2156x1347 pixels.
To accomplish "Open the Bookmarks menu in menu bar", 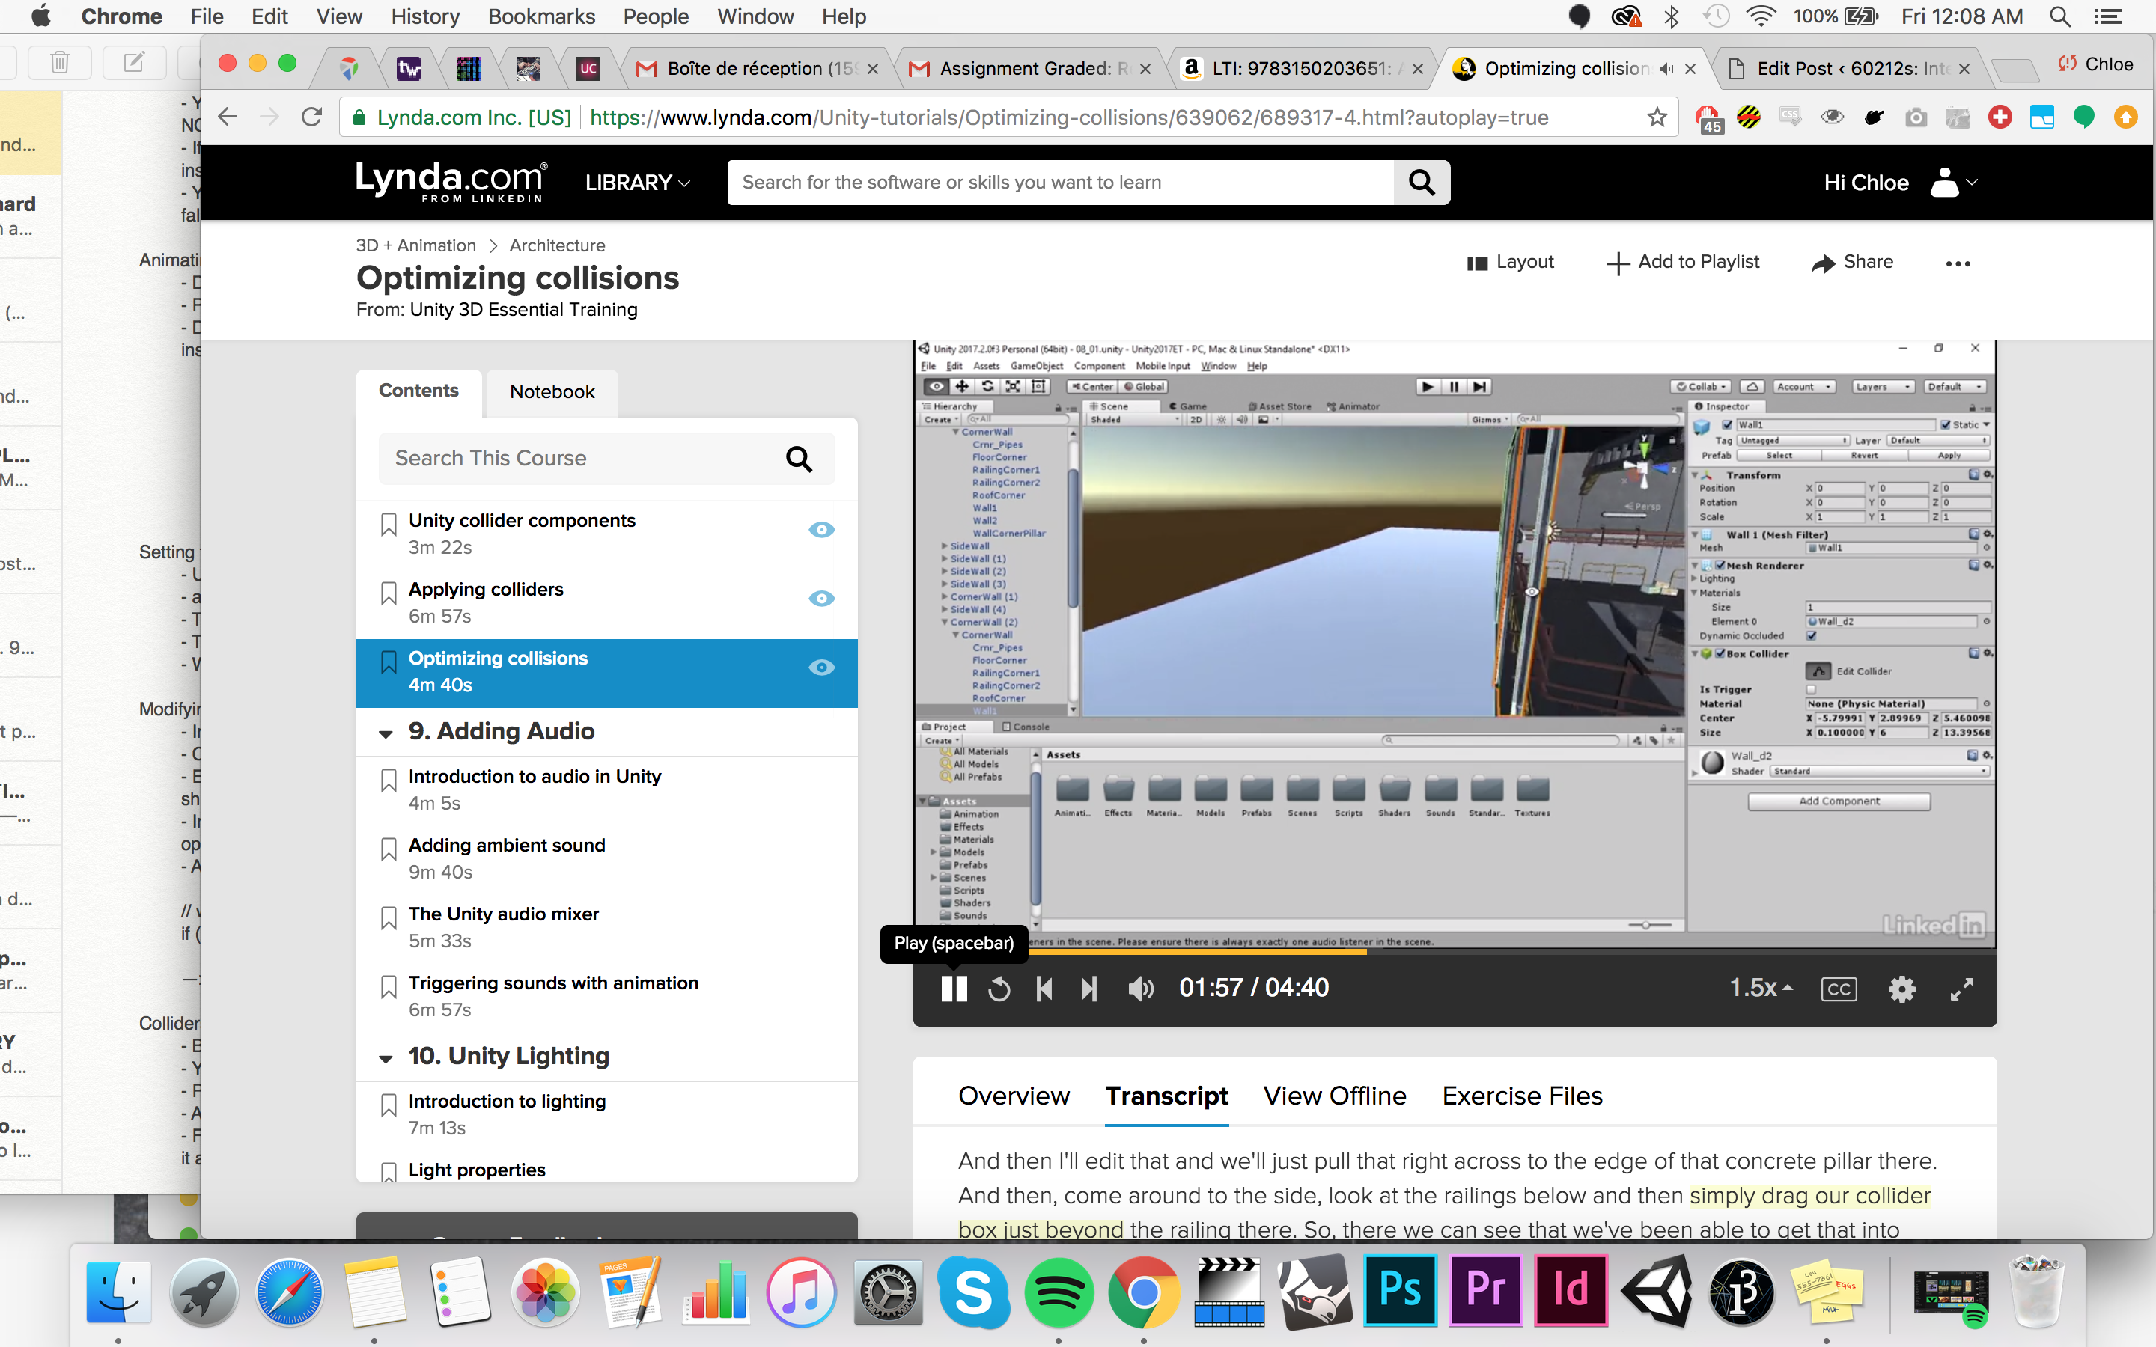I will 542,16.
